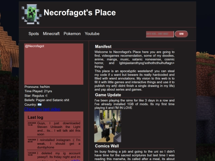
Task: Focus the 'Write here' message input
Action: click(x=160, y=34)
